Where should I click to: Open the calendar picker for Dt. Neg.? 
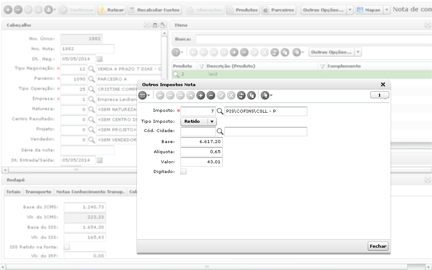(x=100, y=59)
